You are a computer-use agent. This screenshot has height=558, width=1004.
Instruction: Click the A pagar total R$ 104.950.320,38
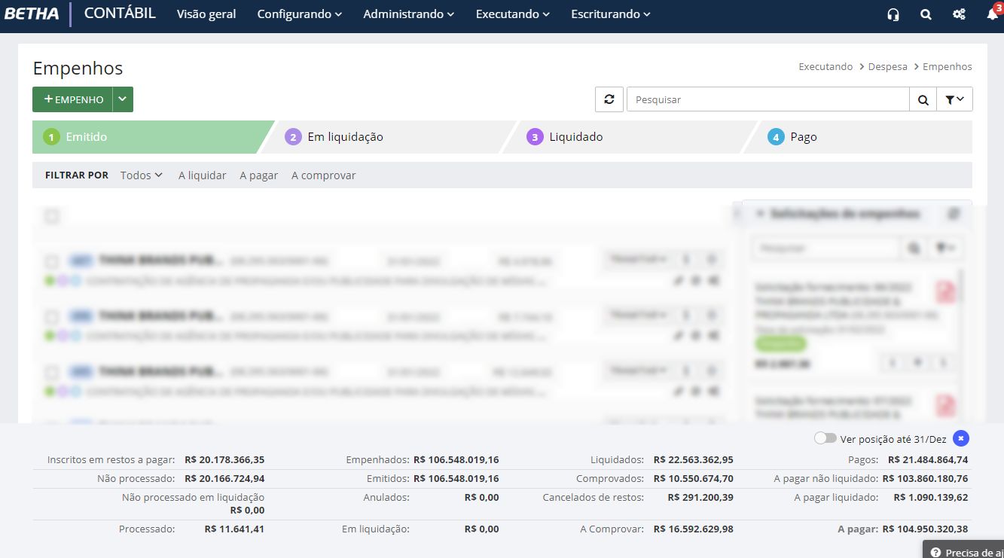[x=926, y=529]
